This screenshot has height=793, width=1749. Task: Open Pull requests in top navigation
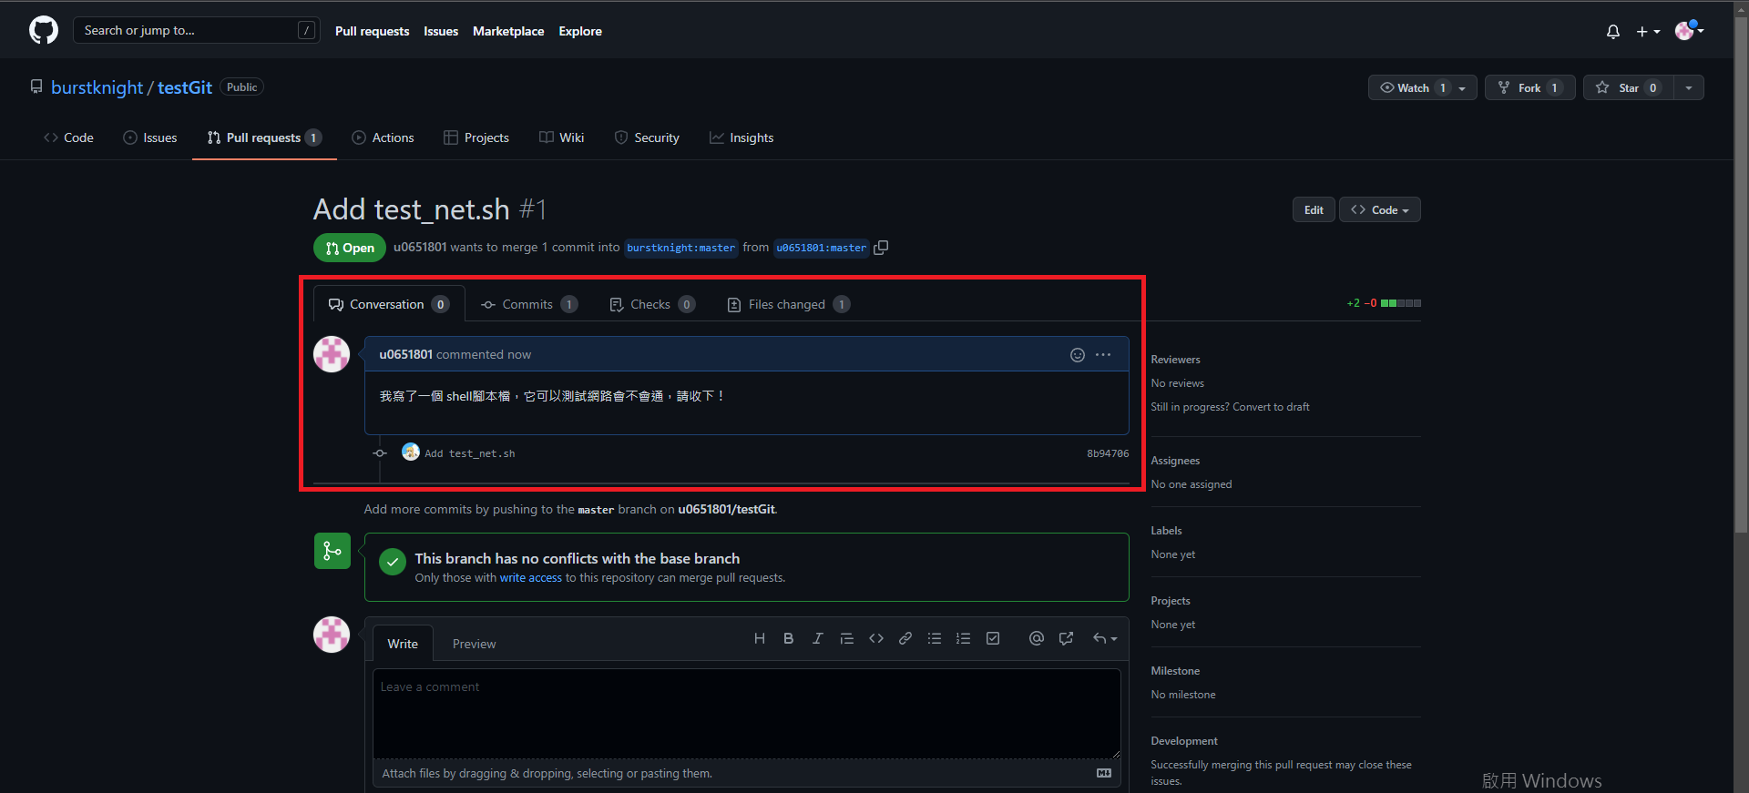point(372,31)
